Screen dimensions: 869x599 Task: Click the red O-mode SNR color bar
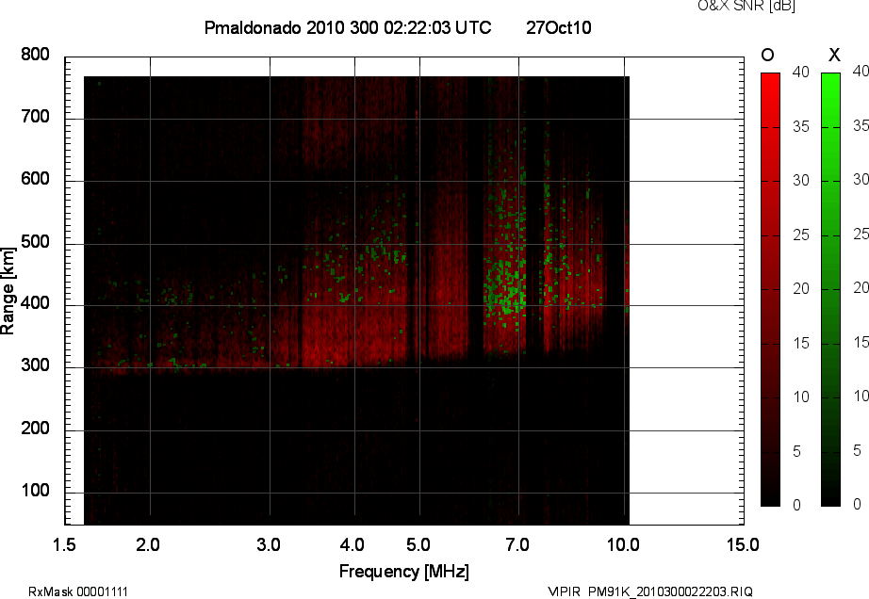click(770, 289)
